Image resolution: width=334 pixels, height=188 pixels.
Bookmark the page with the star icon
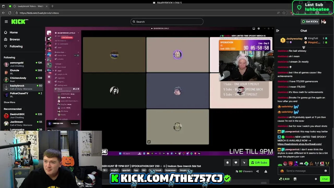[x=284, y=13]
